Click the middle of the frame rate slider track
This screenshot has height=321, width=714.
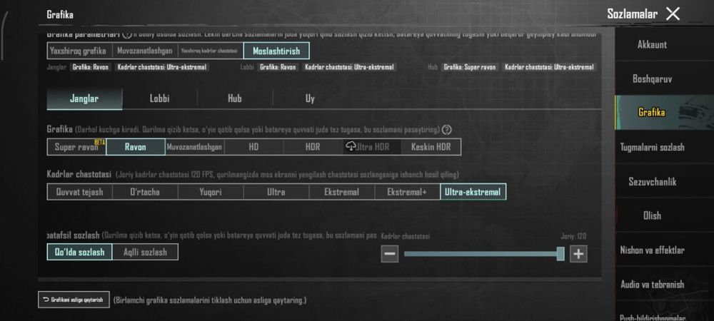(x=483, y=254)
